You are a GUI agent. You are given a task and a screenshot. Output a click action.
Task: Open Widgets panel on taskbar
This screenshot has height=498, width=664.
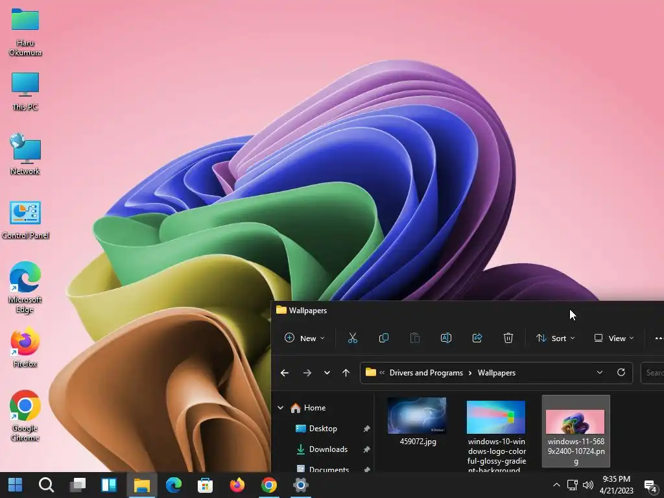[x=109, y=485]
